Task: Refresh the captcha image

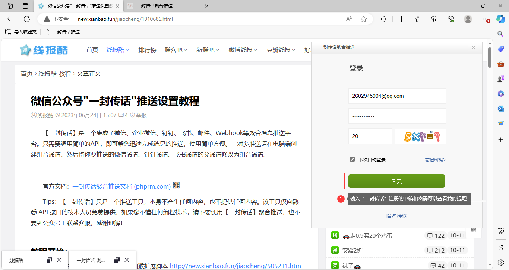Action: pos(420,136)
